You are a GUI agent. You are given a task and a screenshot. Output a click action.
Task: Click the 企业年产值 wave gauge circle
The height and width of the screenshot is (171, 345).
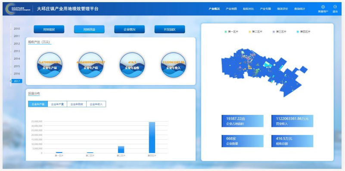pos(91,65)
